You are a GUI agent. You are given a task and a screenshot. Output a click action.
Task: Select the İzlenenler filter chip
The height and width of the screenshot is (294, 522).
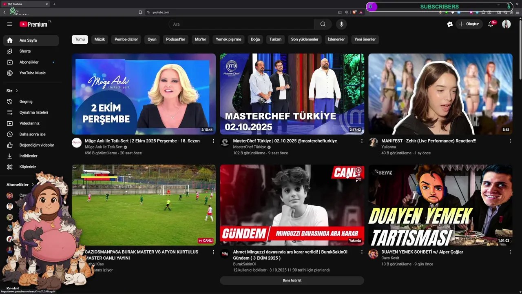336,39
